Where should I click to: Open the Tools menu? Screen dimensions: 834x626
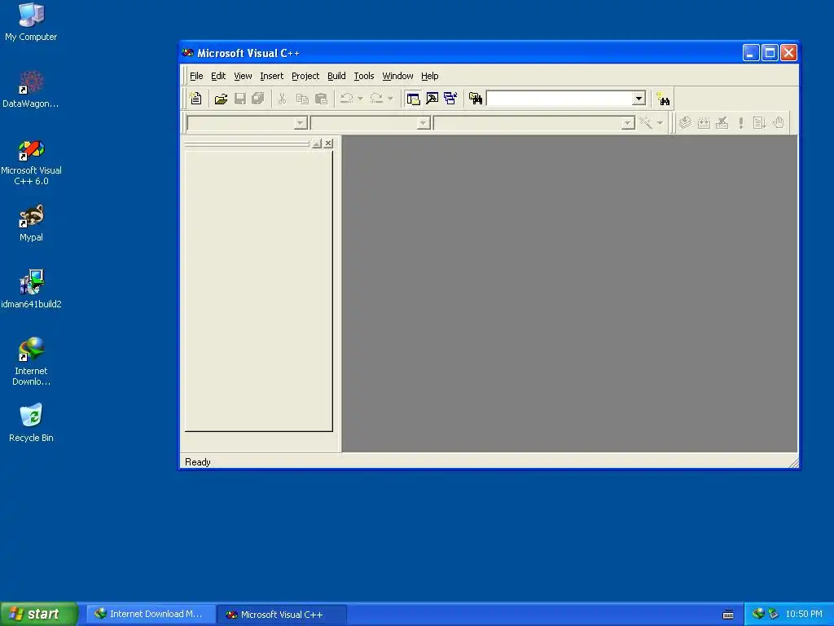364,76
